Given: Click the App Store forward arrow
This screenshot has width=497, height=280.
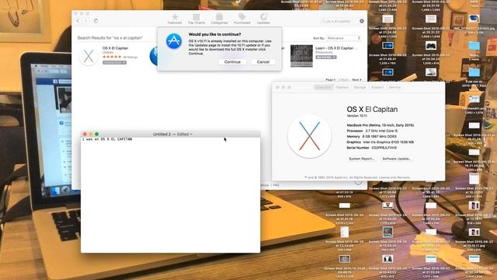Looking at the screenshot, I should (x=85, y=21).
